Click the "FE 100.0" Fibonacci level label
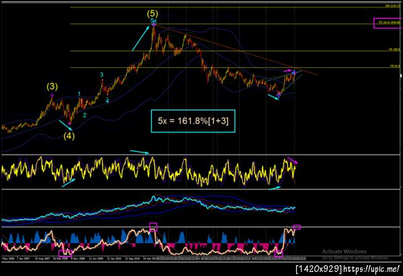Image resolution: width=403 pixels, height=276 pixels. click(394, 49)
